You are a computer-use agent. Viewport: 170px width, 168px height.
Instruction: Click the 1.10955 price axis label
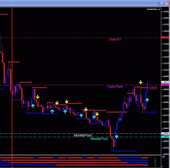click(x=165, y=12)
